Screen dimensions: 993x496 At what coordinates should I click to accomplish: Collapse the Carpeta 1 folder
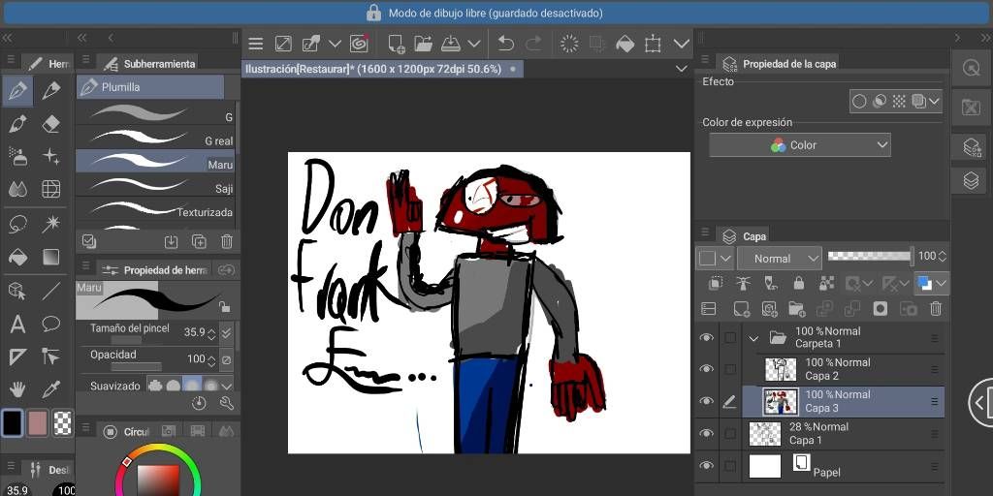click(x=753, y=338)
